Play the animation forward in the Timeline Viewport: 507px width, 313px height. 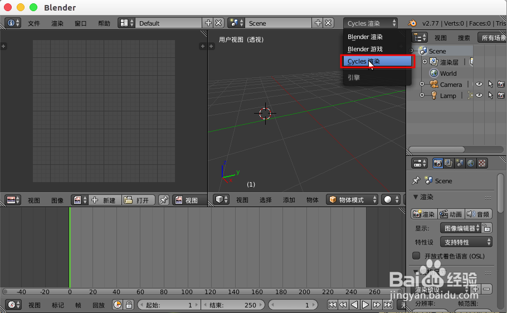coord(365,305)
